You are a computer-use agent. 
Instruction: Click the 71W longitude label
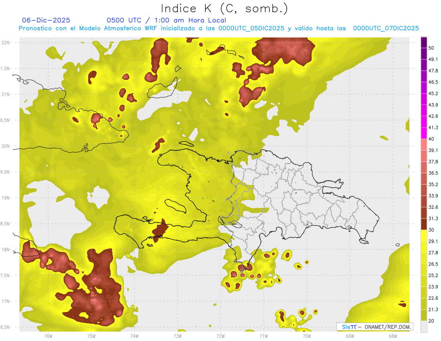(x=263, y=336)
